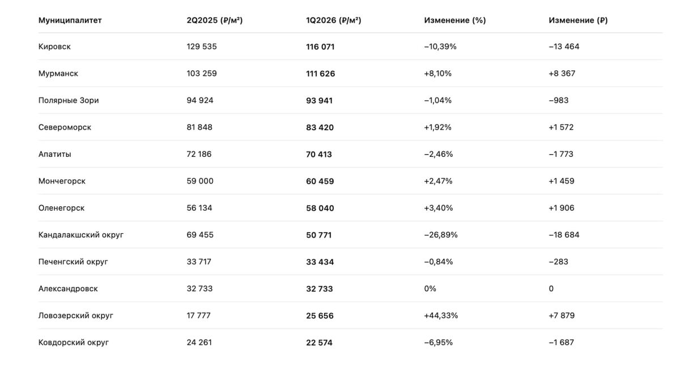This screenshot has height=371, width=680.
Task: Select the Печенгский округ cell
Action: [x=73, y=262]
